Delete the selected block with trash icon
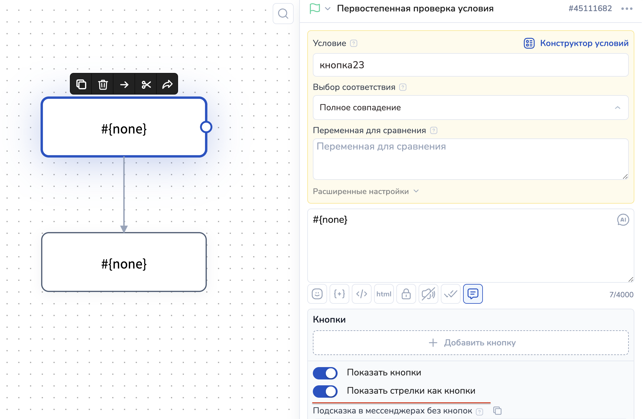Image resolution: width=643 pixels, height=419 pixels. pos(103,84)
